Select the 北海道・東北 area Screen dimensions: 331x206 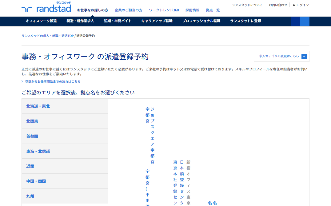[x=65, y=106]
